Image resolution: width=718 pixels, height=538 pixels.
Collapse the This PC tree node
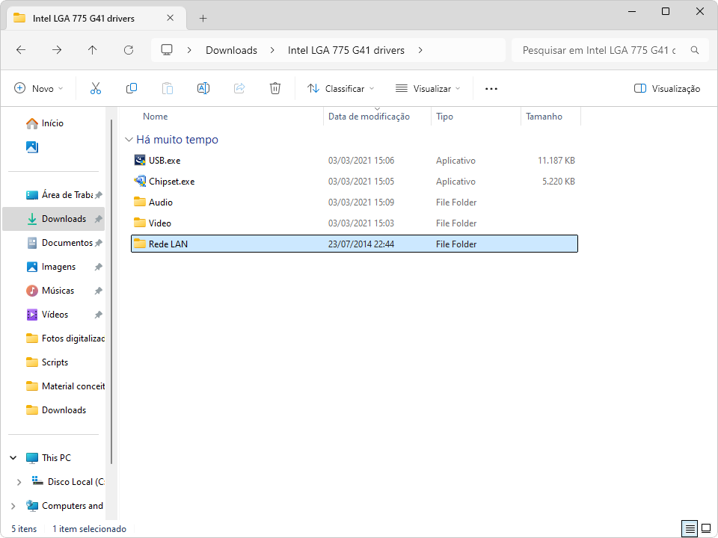13,458
